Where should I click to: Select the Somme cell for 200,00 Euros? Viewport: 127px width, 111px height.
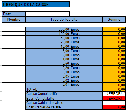pos(114,29)
